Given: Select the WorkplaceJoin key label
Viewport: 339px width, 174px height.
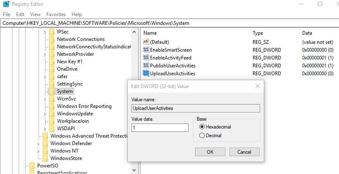Looking at the screenshot, I should coord(73,121).
